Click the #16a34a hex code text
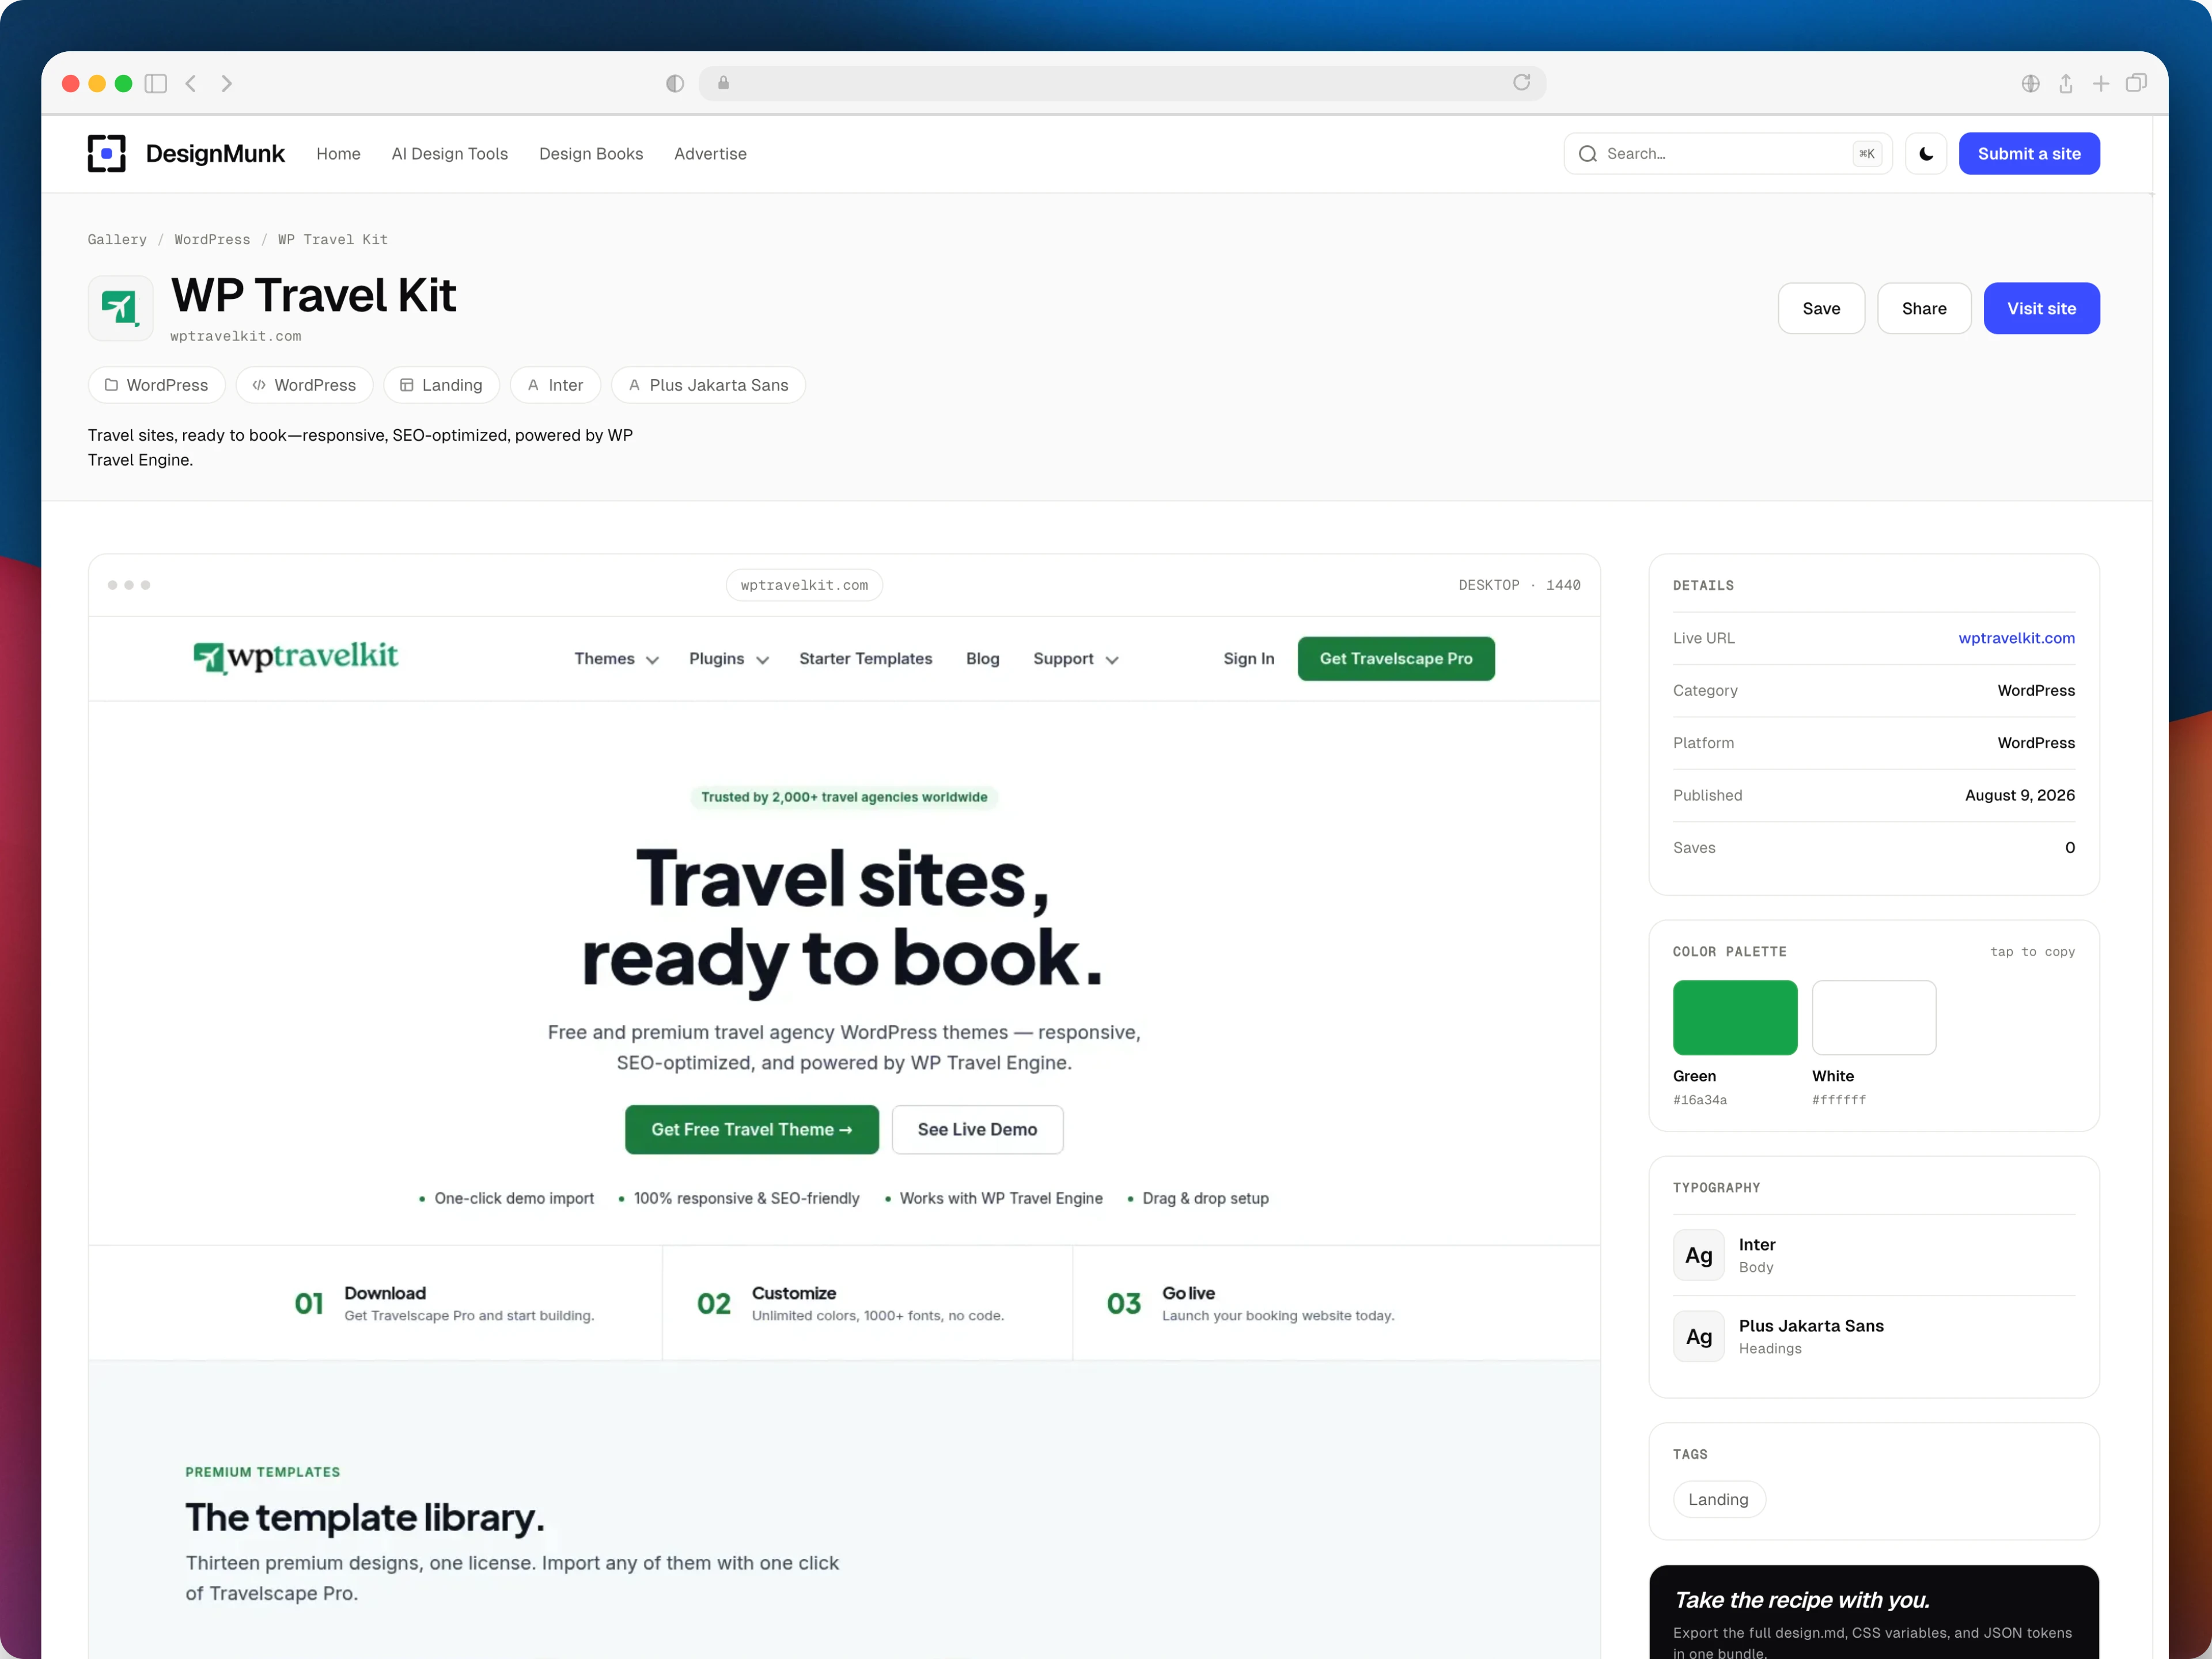Image resolution: width=2212 pixels, height=1659 pixels. point(1699,1100)
